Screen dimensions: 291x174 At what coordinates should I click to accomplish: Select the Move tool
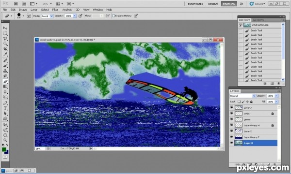click(5, 28)
